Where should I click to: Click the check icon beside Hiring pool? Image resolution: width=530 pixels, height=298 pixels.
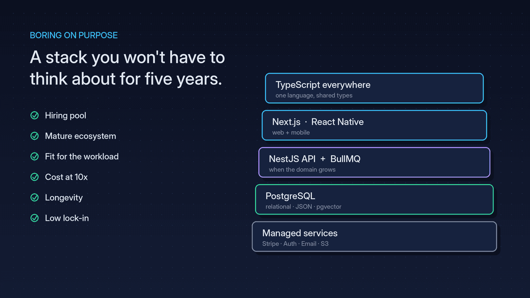coord(34,115)
